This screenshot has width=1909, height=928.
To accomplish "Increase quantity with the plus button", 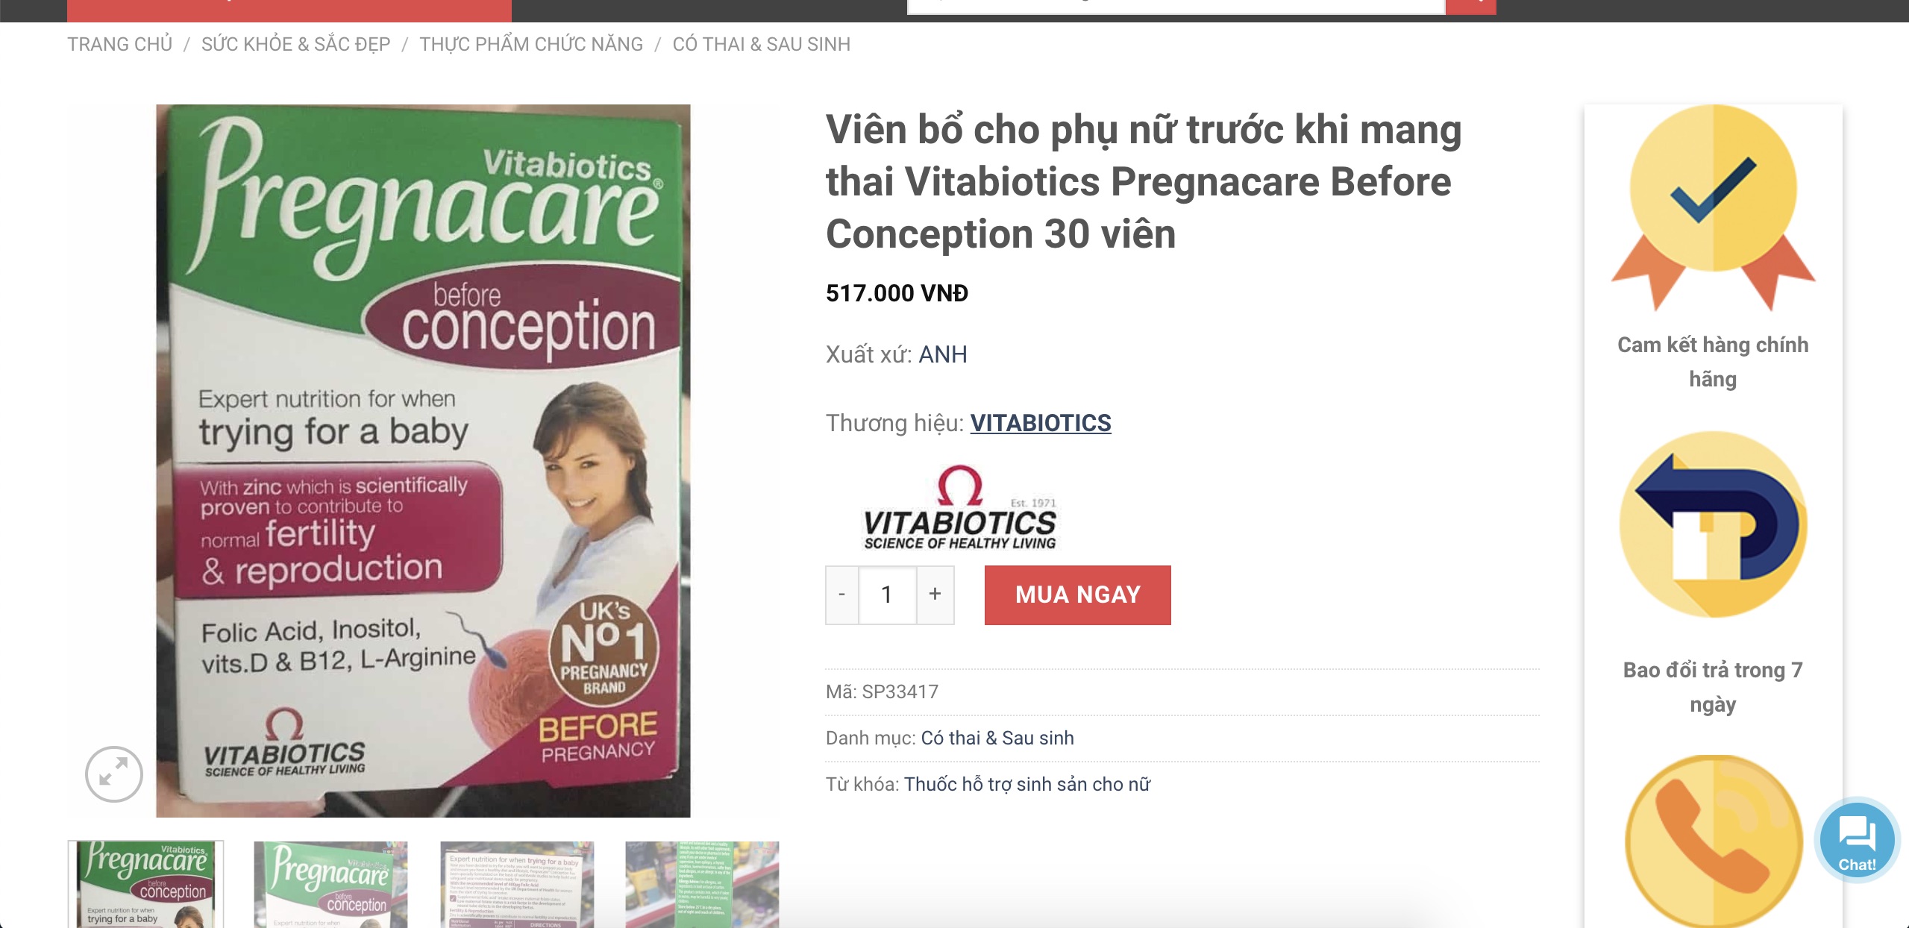I will (x=935, y=595).
